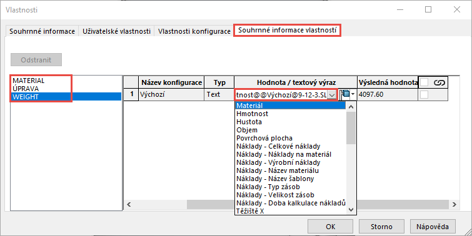Screen dimensions: 472x236
Task: Cancel the dialog with Storno
Action: pos(381,227)
